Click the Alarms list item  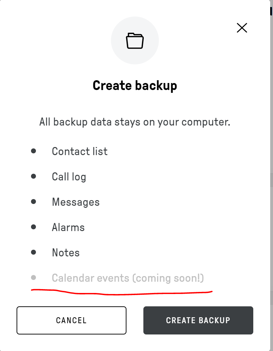click(x=68, y=227)
